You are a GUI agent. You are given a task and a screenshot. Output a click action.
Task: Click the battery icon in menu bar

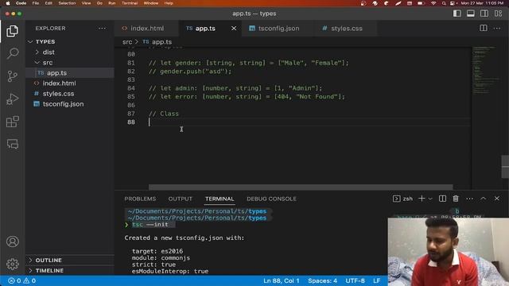[421, 3]
